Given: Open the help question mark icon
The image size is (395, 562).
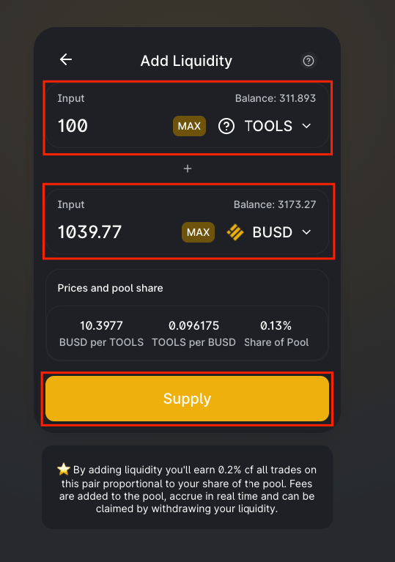Looking at the screenshot, I should pos(309,61).
